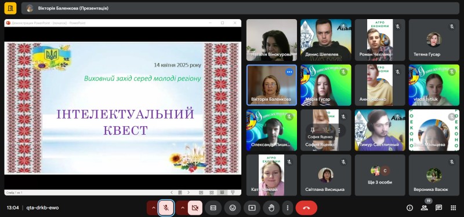464x217 pixels.
Task: Open the emoji reactions picker
Action: [233, 208]
